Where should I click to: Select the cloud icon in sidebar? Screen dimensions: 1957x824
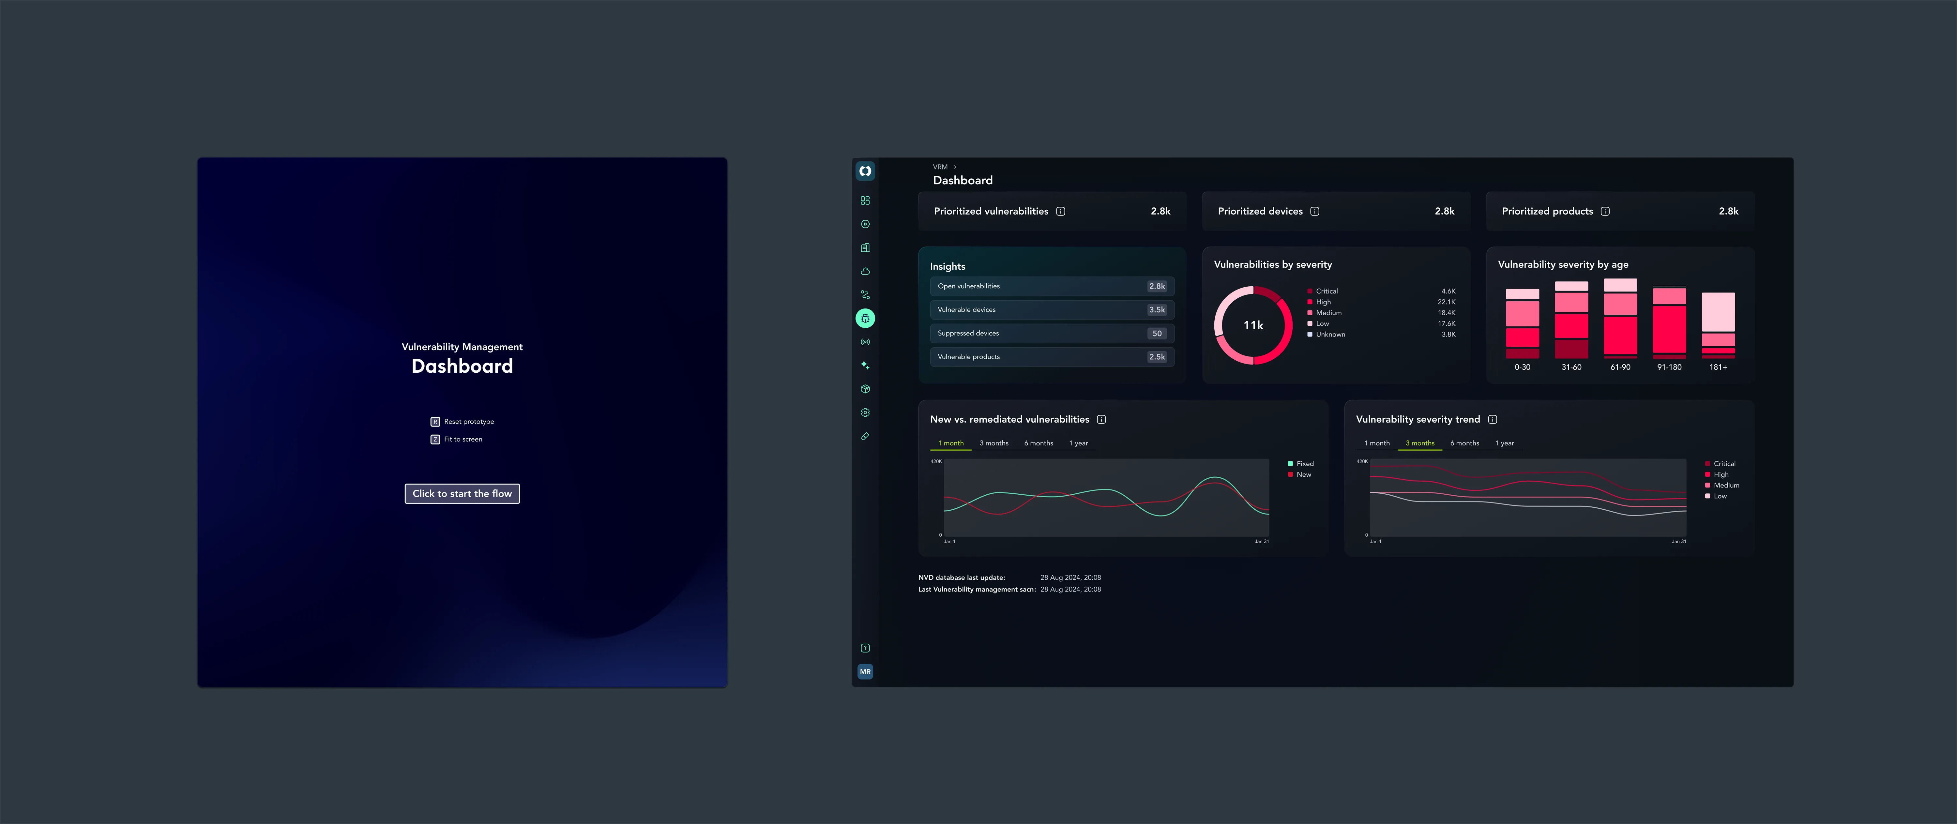[865, 271]
